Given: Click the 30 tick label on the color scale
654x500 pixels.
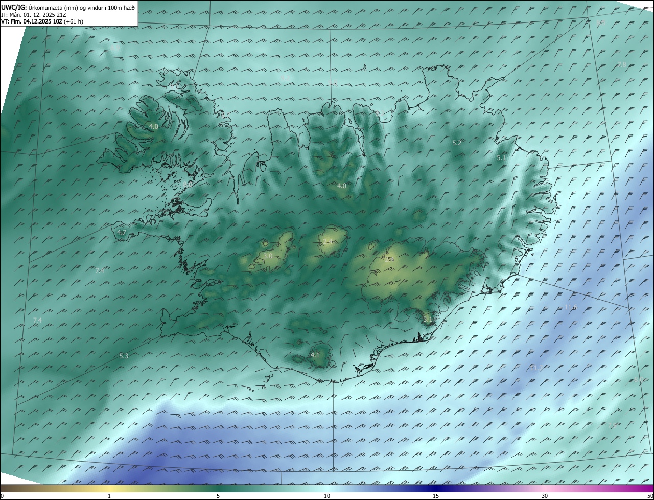Looking at the screenshot, I should click(x=545, y=496).
